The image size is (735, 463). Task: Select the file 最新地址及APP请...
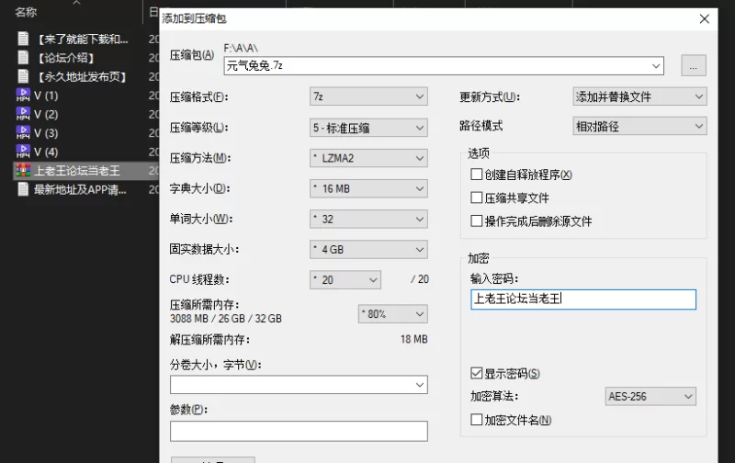pos(80,190)
